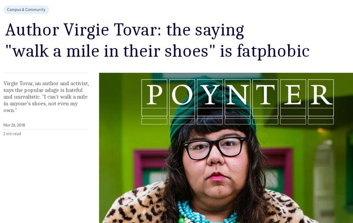Click the black-framed glasses in the photo
353x223 pixels.
tap(215, 148)
